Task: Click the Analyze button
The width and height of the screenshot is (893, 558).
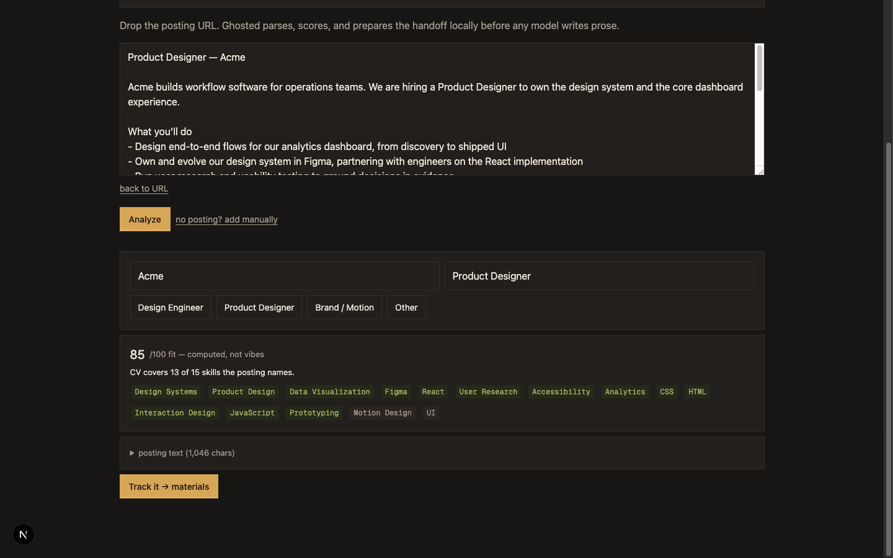Action: click(x=145, y=219)
